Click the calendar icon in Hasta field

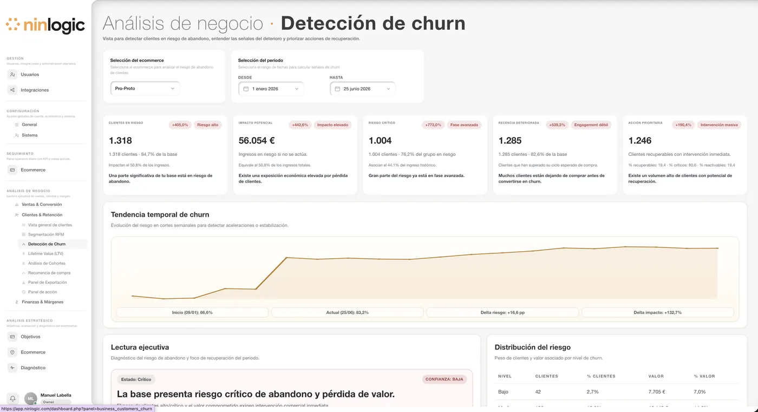pyautogui.click(x=337, y=89)
